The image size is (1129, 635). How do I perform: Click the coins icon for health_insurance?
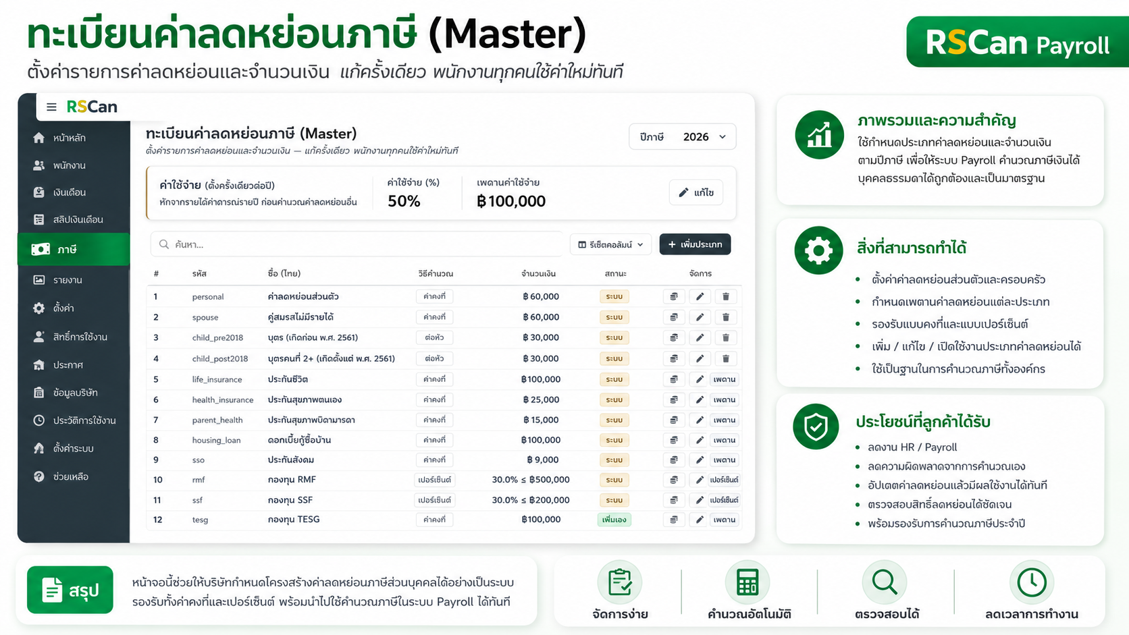pos(674,399)
